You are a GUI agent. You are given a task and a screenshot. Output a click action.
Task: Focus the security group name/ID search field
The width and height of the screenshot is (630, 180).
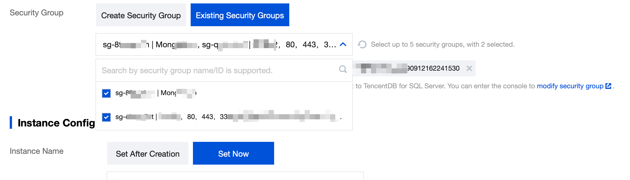217,70
